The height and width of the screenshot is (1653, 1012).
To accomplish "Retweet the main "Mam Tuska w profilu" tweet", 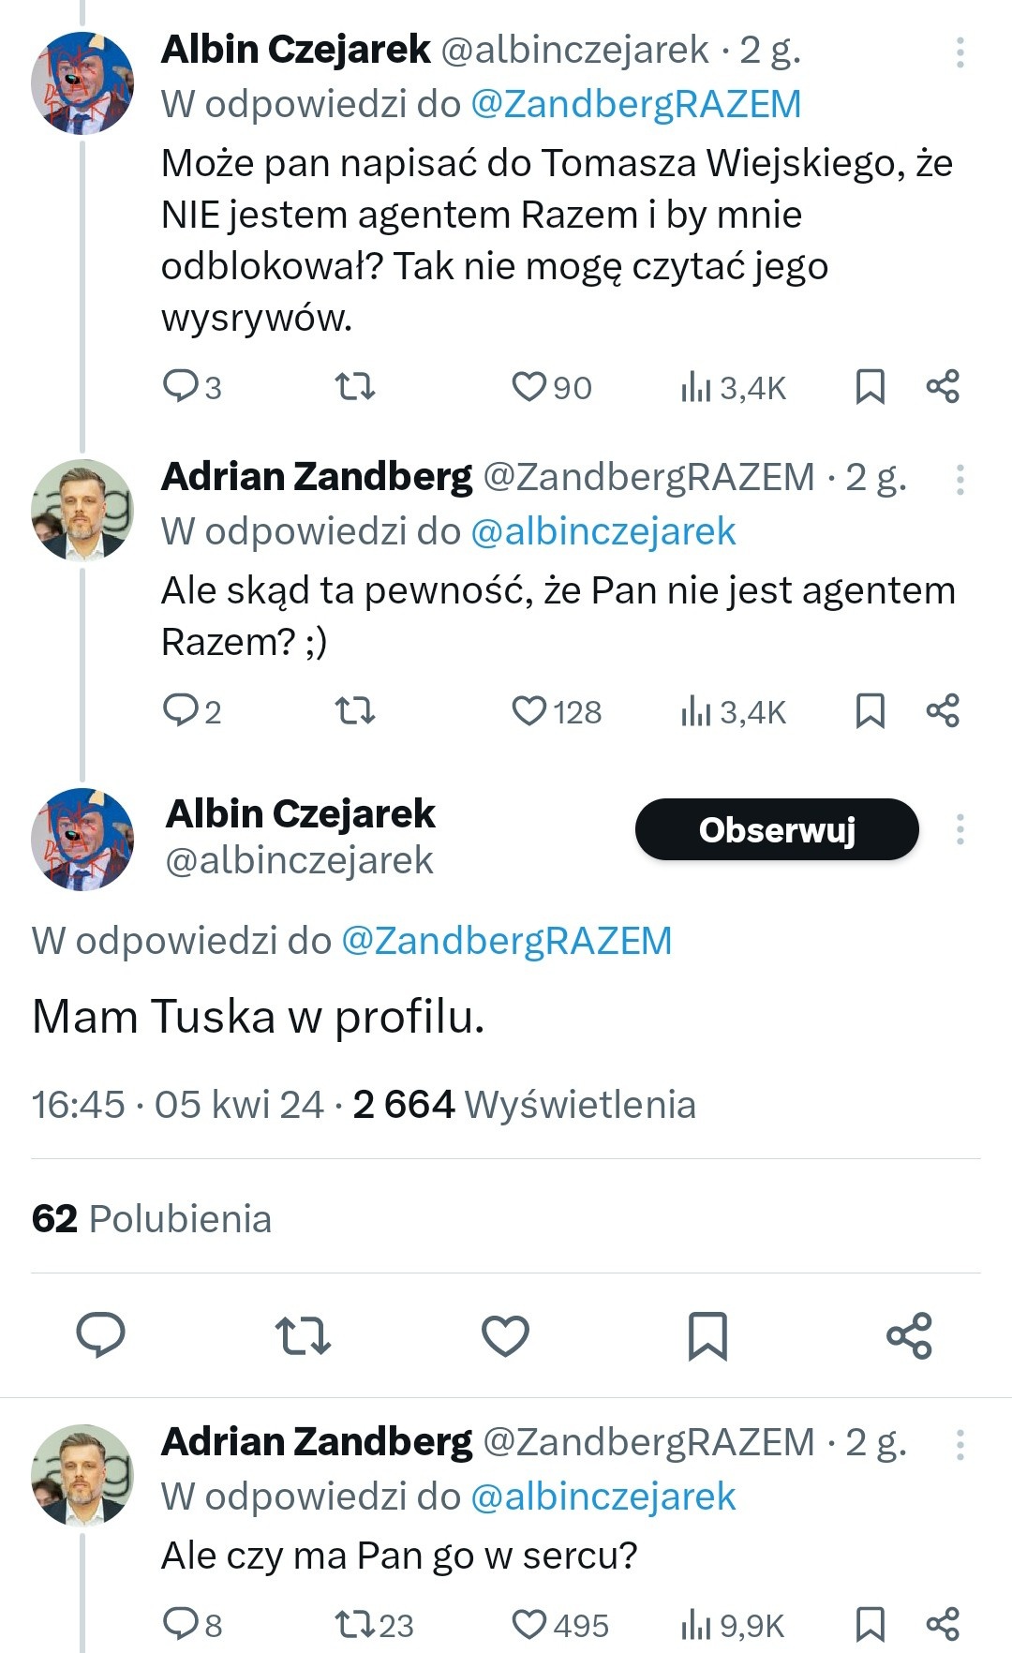I will 303,1335.
